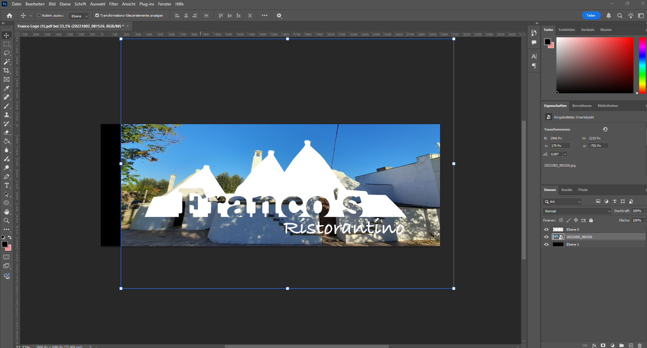
Task: Select the Eyedropper tool
Action: pyautogui.click(x=6, y=88)
